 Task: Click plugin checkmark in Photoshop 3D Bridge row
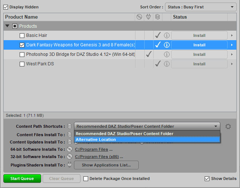[149, 54]
